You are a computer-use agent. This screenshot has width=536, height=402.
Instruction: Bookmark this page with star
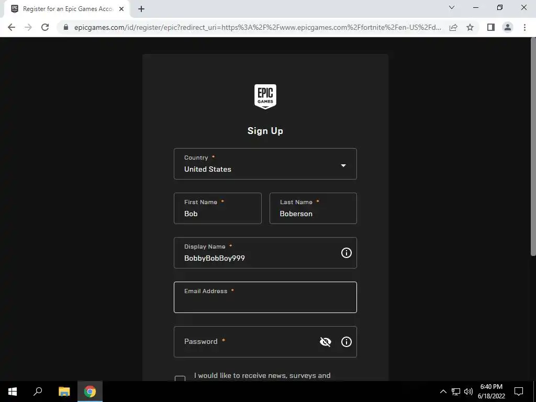point(470,27)
